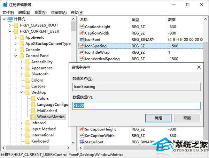Click the Control Panel folder icon
The height and width of the screenshot is (158, 209).
point(22,56)
